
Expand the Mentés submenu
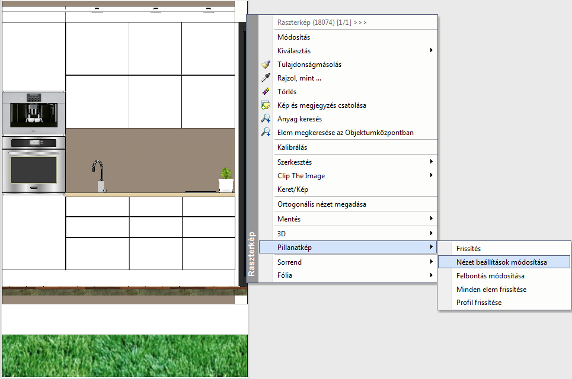[431, 219]
